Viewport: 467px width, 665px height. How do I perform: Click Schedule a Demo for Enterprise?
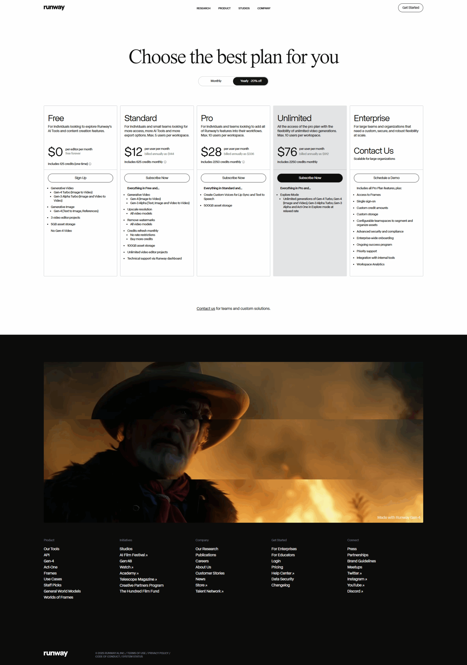(386, 178)
